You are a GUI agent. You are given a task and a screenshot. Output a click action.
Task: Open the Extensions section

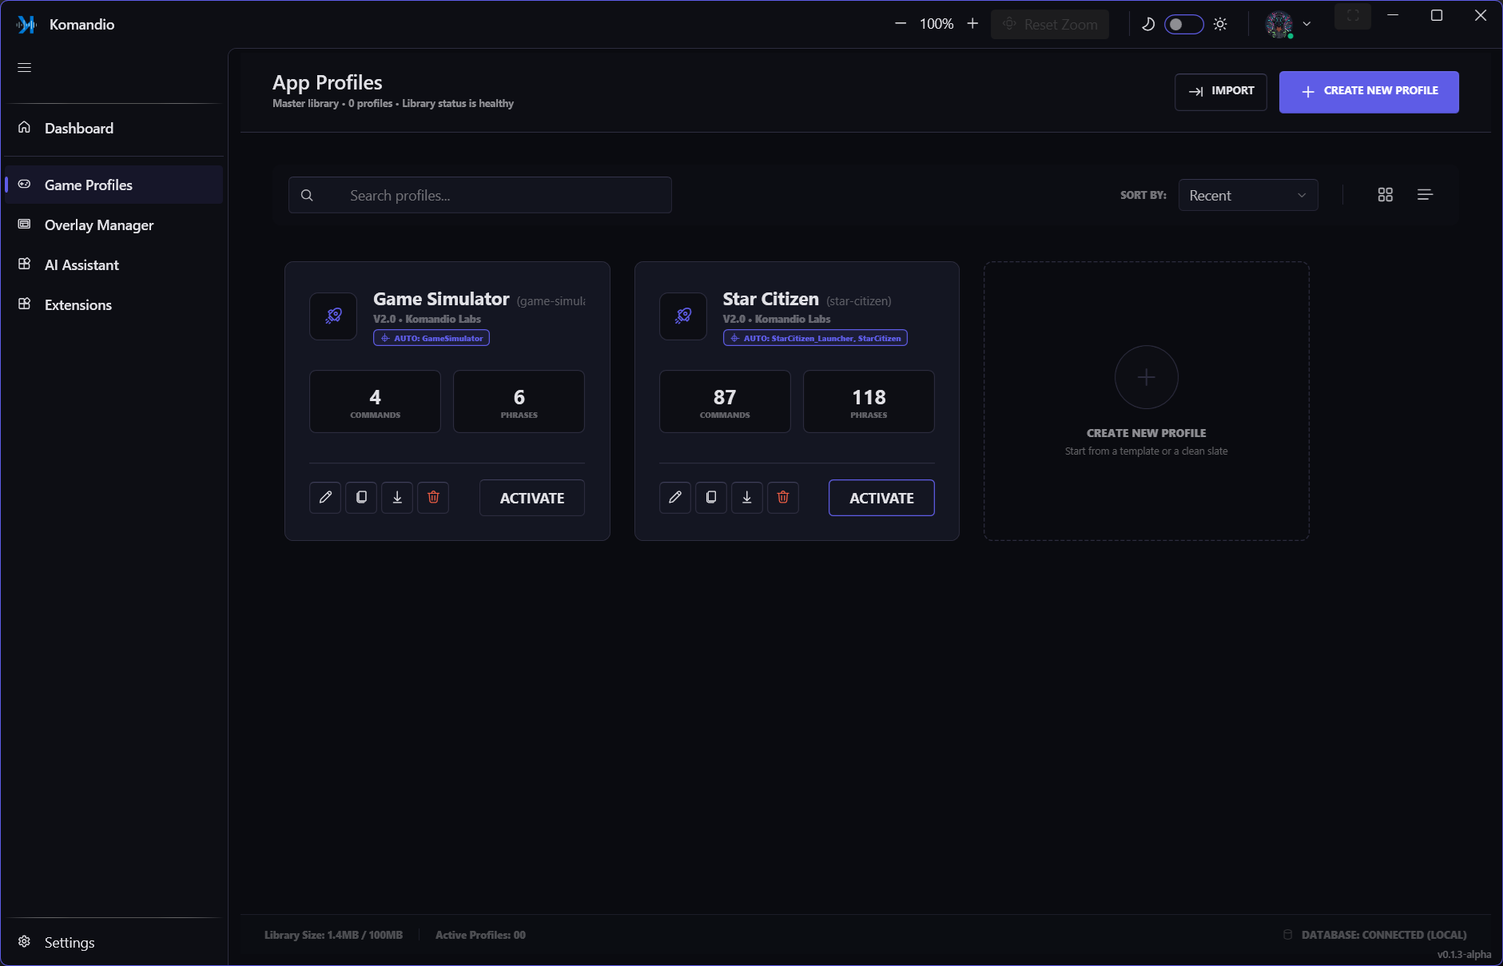(x=78, y=305)
